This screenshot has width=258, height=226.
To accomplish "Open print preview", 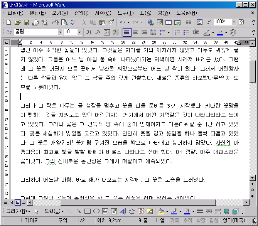I will point(64,22).
